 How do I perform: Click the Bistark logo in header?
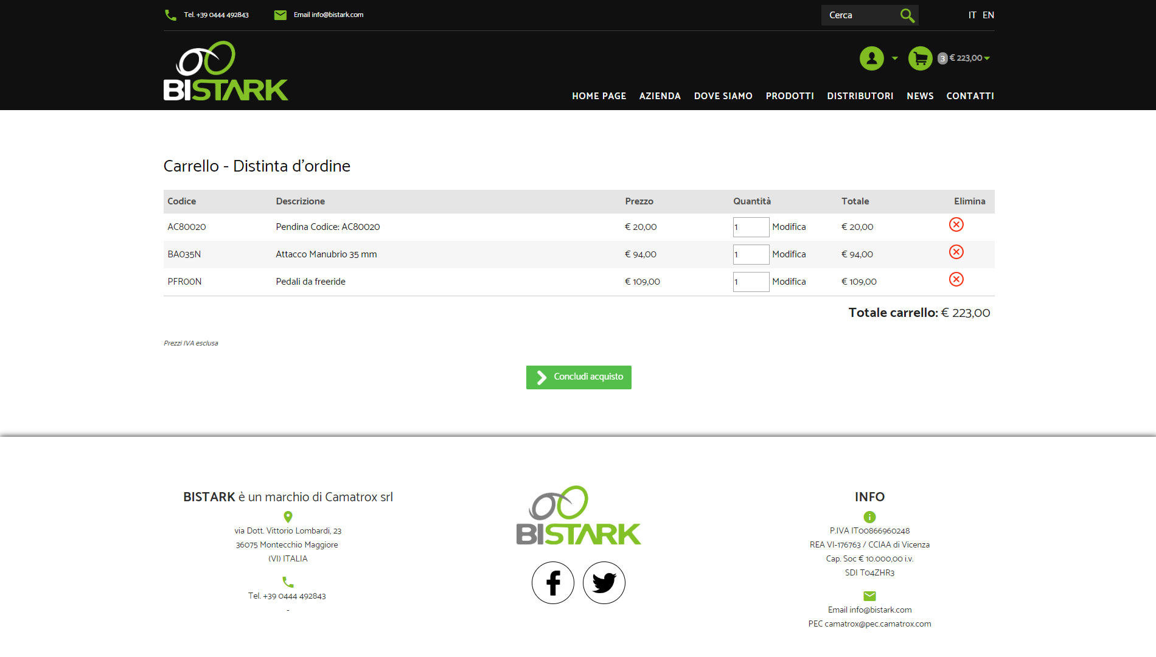click(226, 71)
